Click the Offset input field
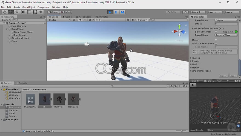 click(226, 24)
